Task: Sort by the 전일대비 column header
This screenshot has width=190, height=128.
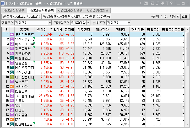Action: pos(56,30)
